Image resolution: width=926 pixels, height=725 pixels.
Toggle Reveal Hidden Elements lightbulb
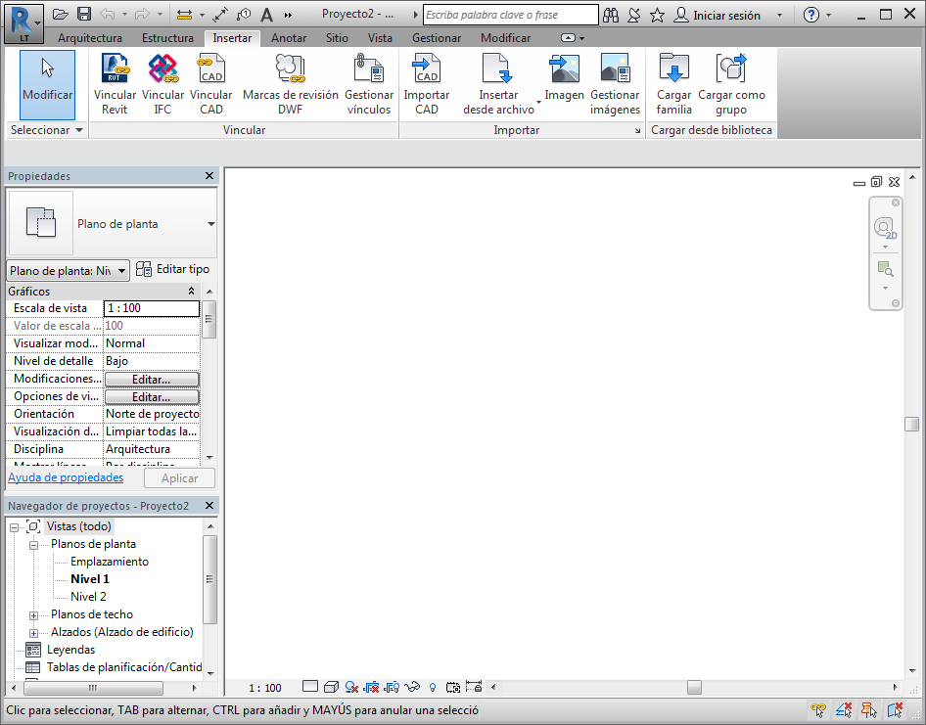tap(433, 687)
